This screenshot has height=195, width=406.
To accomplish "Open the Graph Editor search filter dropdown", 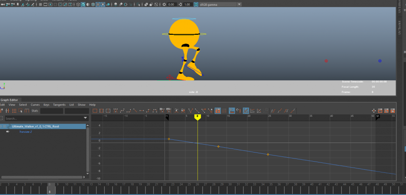I will point(86,118).
